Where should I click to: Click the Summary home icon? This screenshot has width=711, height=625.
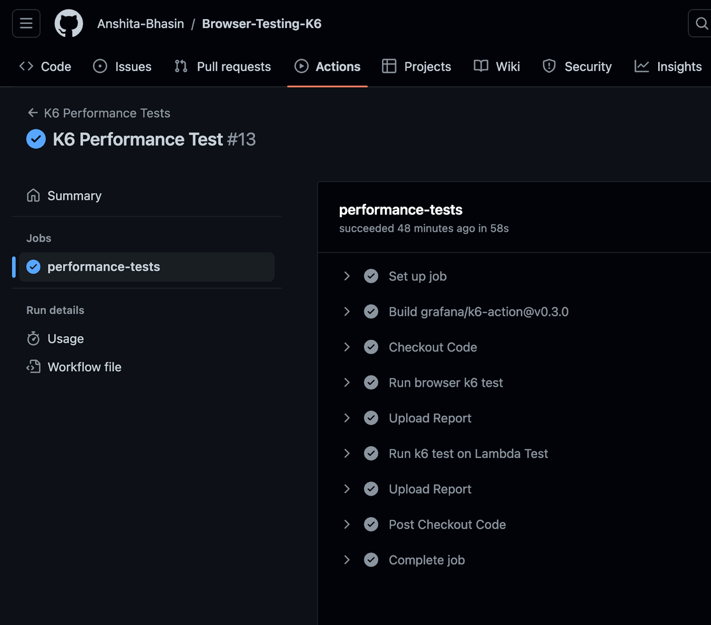click(x=33, y=195)
